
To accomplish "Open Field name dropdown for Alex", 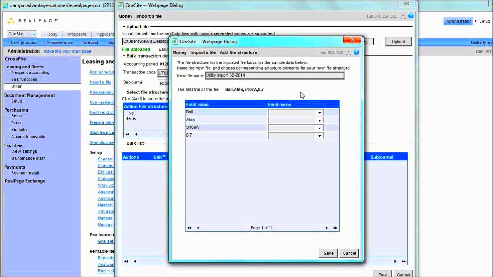I will (320, 120).
